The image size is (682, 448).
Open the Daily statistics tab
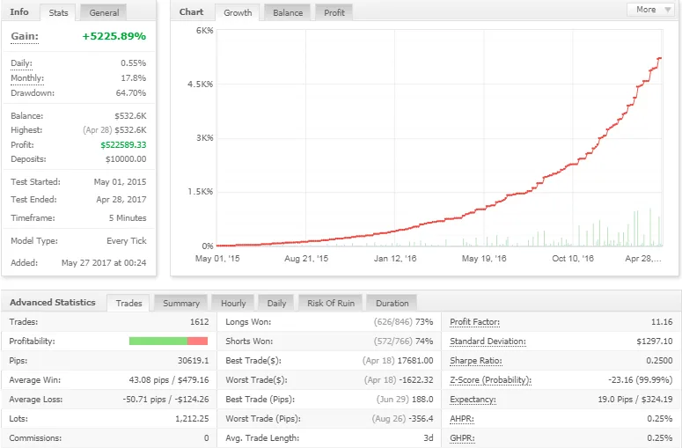(x=276, y=303)
